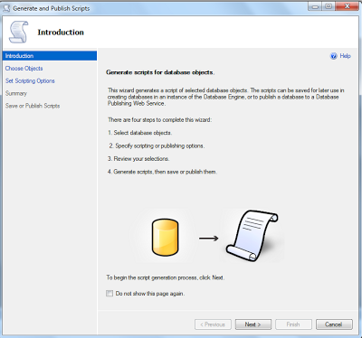Select the Save or Publish Scripts step
Image resolution: width=362 pixels, height=338 pixels.
(x=33, y=106)
